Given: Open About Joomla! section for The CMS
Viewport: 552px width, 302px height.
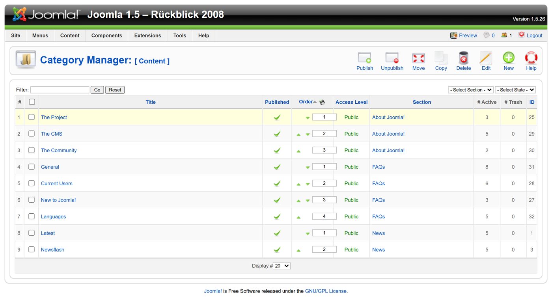Looking at the screenshot, I should (x=388, y=134).
